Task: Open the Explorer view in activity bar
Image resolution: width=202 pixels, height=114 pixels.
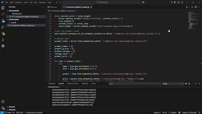Action: (x=3, y=8)
